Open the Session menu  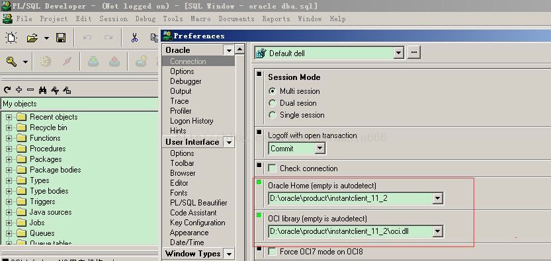click(x=114, y=19)
